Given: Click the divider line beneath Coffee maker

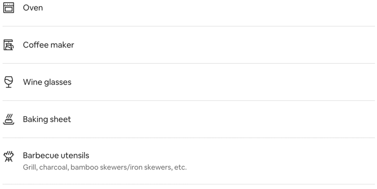Looking at the screenshot, I should tap(188, 63).
